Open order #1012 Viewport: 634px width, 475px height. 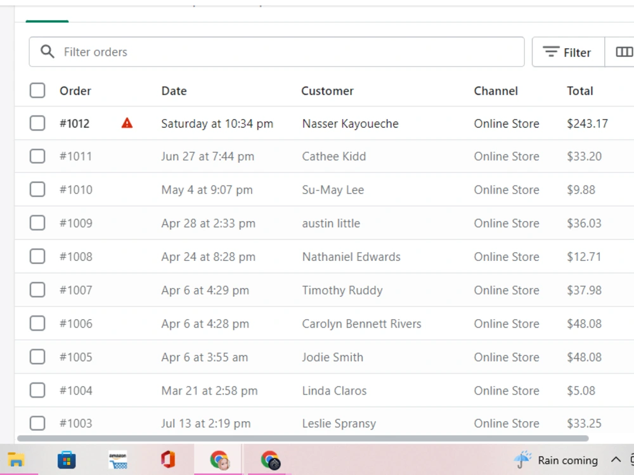point(74,123)
